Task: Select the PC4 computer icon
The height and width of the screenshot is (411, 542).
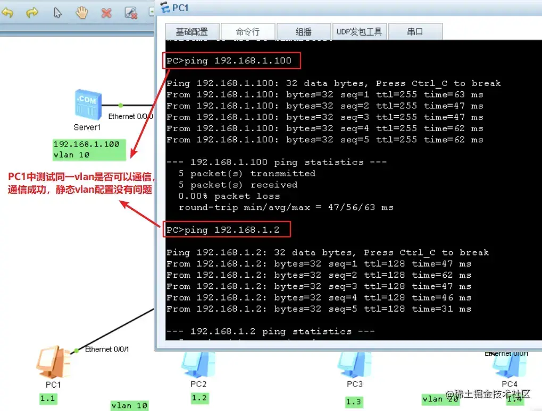Action: pyautogui.click(x=510, y=366)
